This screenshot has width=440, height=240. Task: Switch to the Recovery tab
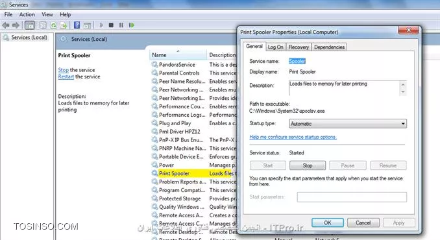click(299, 47)
